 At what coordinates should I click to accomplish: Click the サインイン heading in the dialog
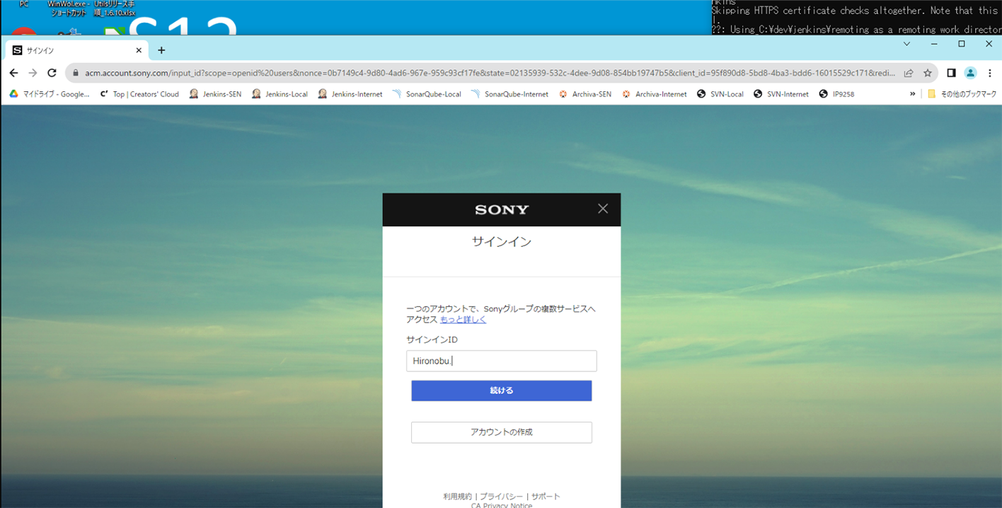click(x=502, y=242)
